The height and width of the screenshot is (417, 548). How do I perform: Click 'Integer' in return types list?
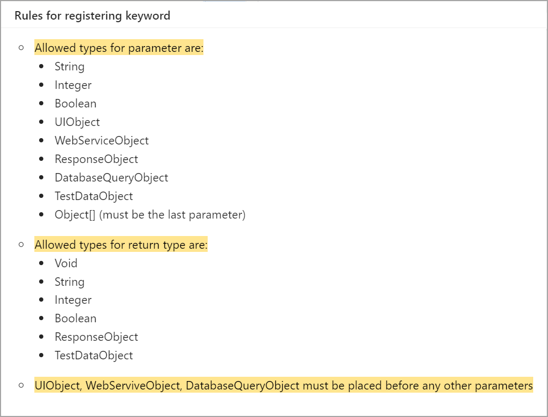[x=73, y=300]
